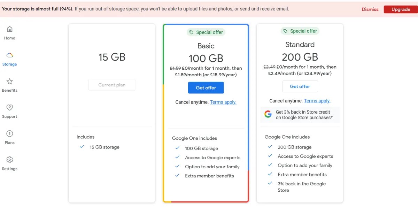Click the checkmark for Extra member benefits under Standard
418x207 pixels.
point(270,175)
